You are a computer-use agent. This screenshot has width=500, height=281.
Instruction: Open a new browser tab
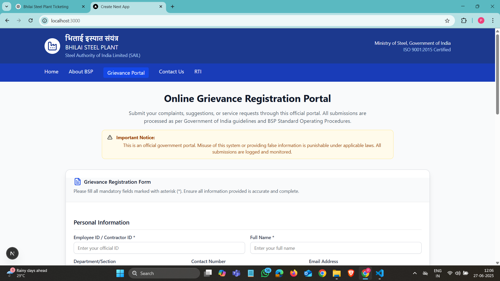[x=172, y=7]
